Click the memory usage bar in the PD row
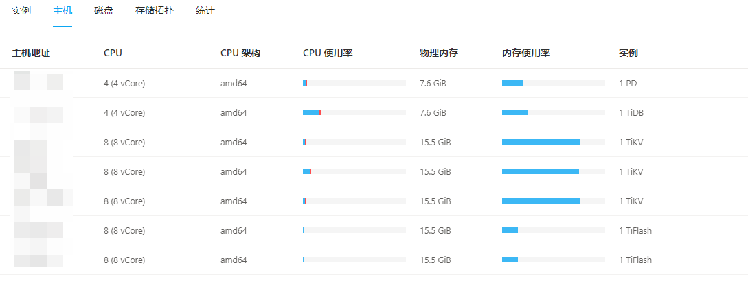The image size is (748, 296). pyautogui.click(x=553, y=83)
